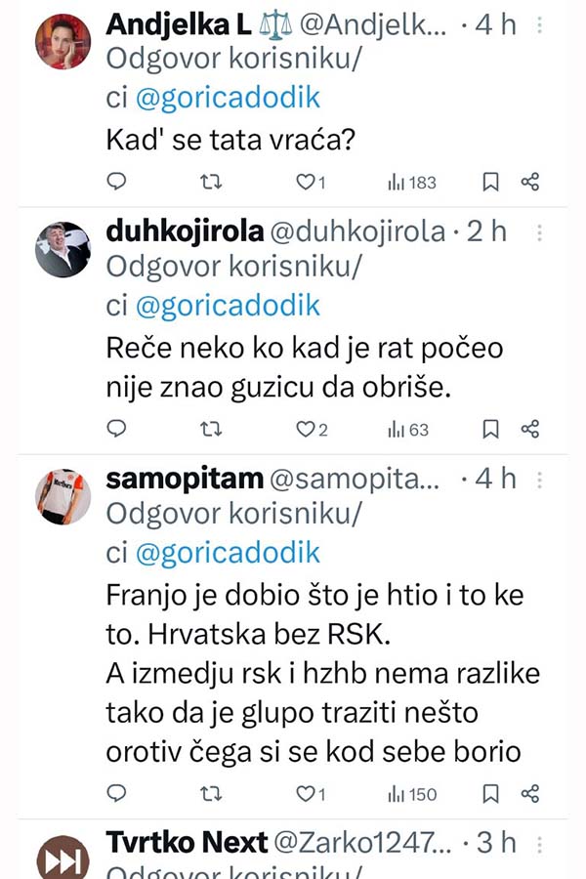Bookmark samopitam's tweet
Screen dimensions: 586x879
tap(491, 793)
